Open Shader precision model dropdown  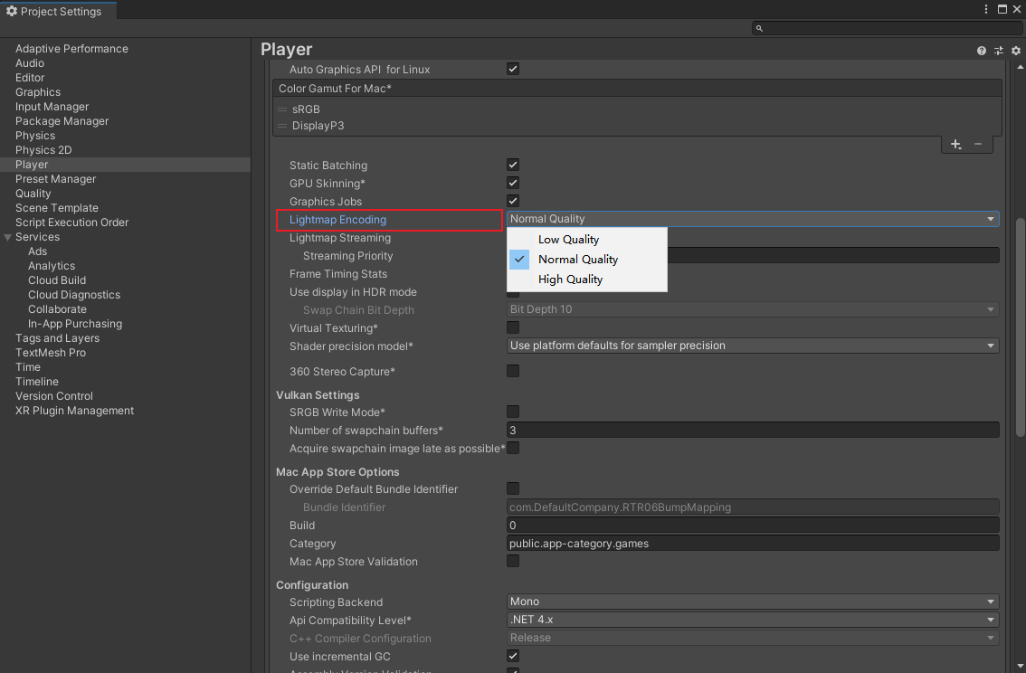[753, 346]
